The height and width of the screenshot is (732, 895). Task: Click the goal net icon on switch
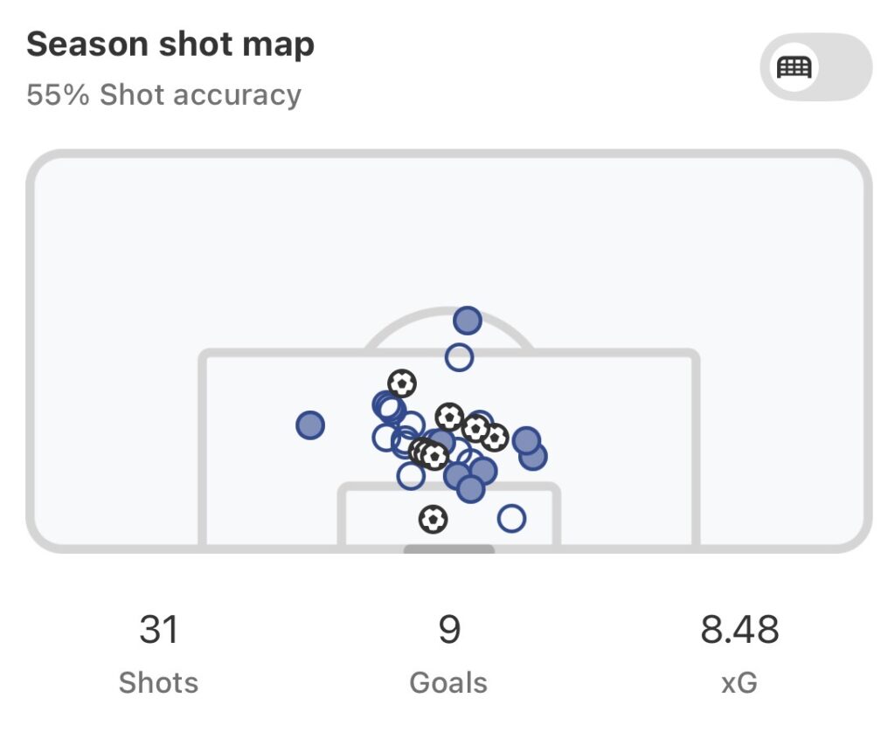[794, 66]
